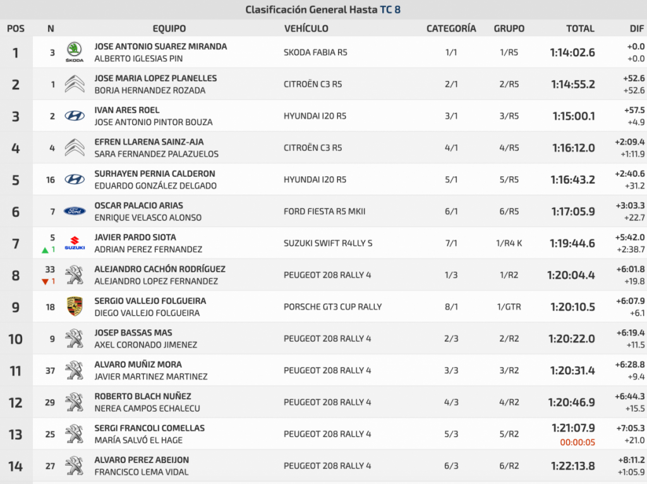Select Efren Llarena Sainz-Aja team entry

(149, 142)
